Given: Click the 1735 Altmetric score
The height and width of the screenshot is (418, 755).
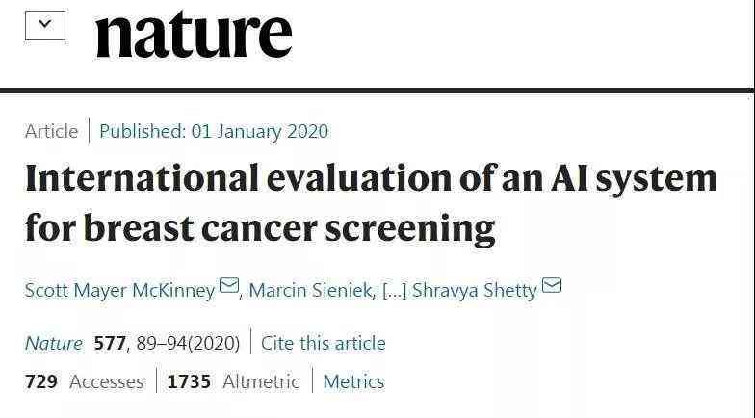Looking at the screenshot, I should (x=189, y=381).
